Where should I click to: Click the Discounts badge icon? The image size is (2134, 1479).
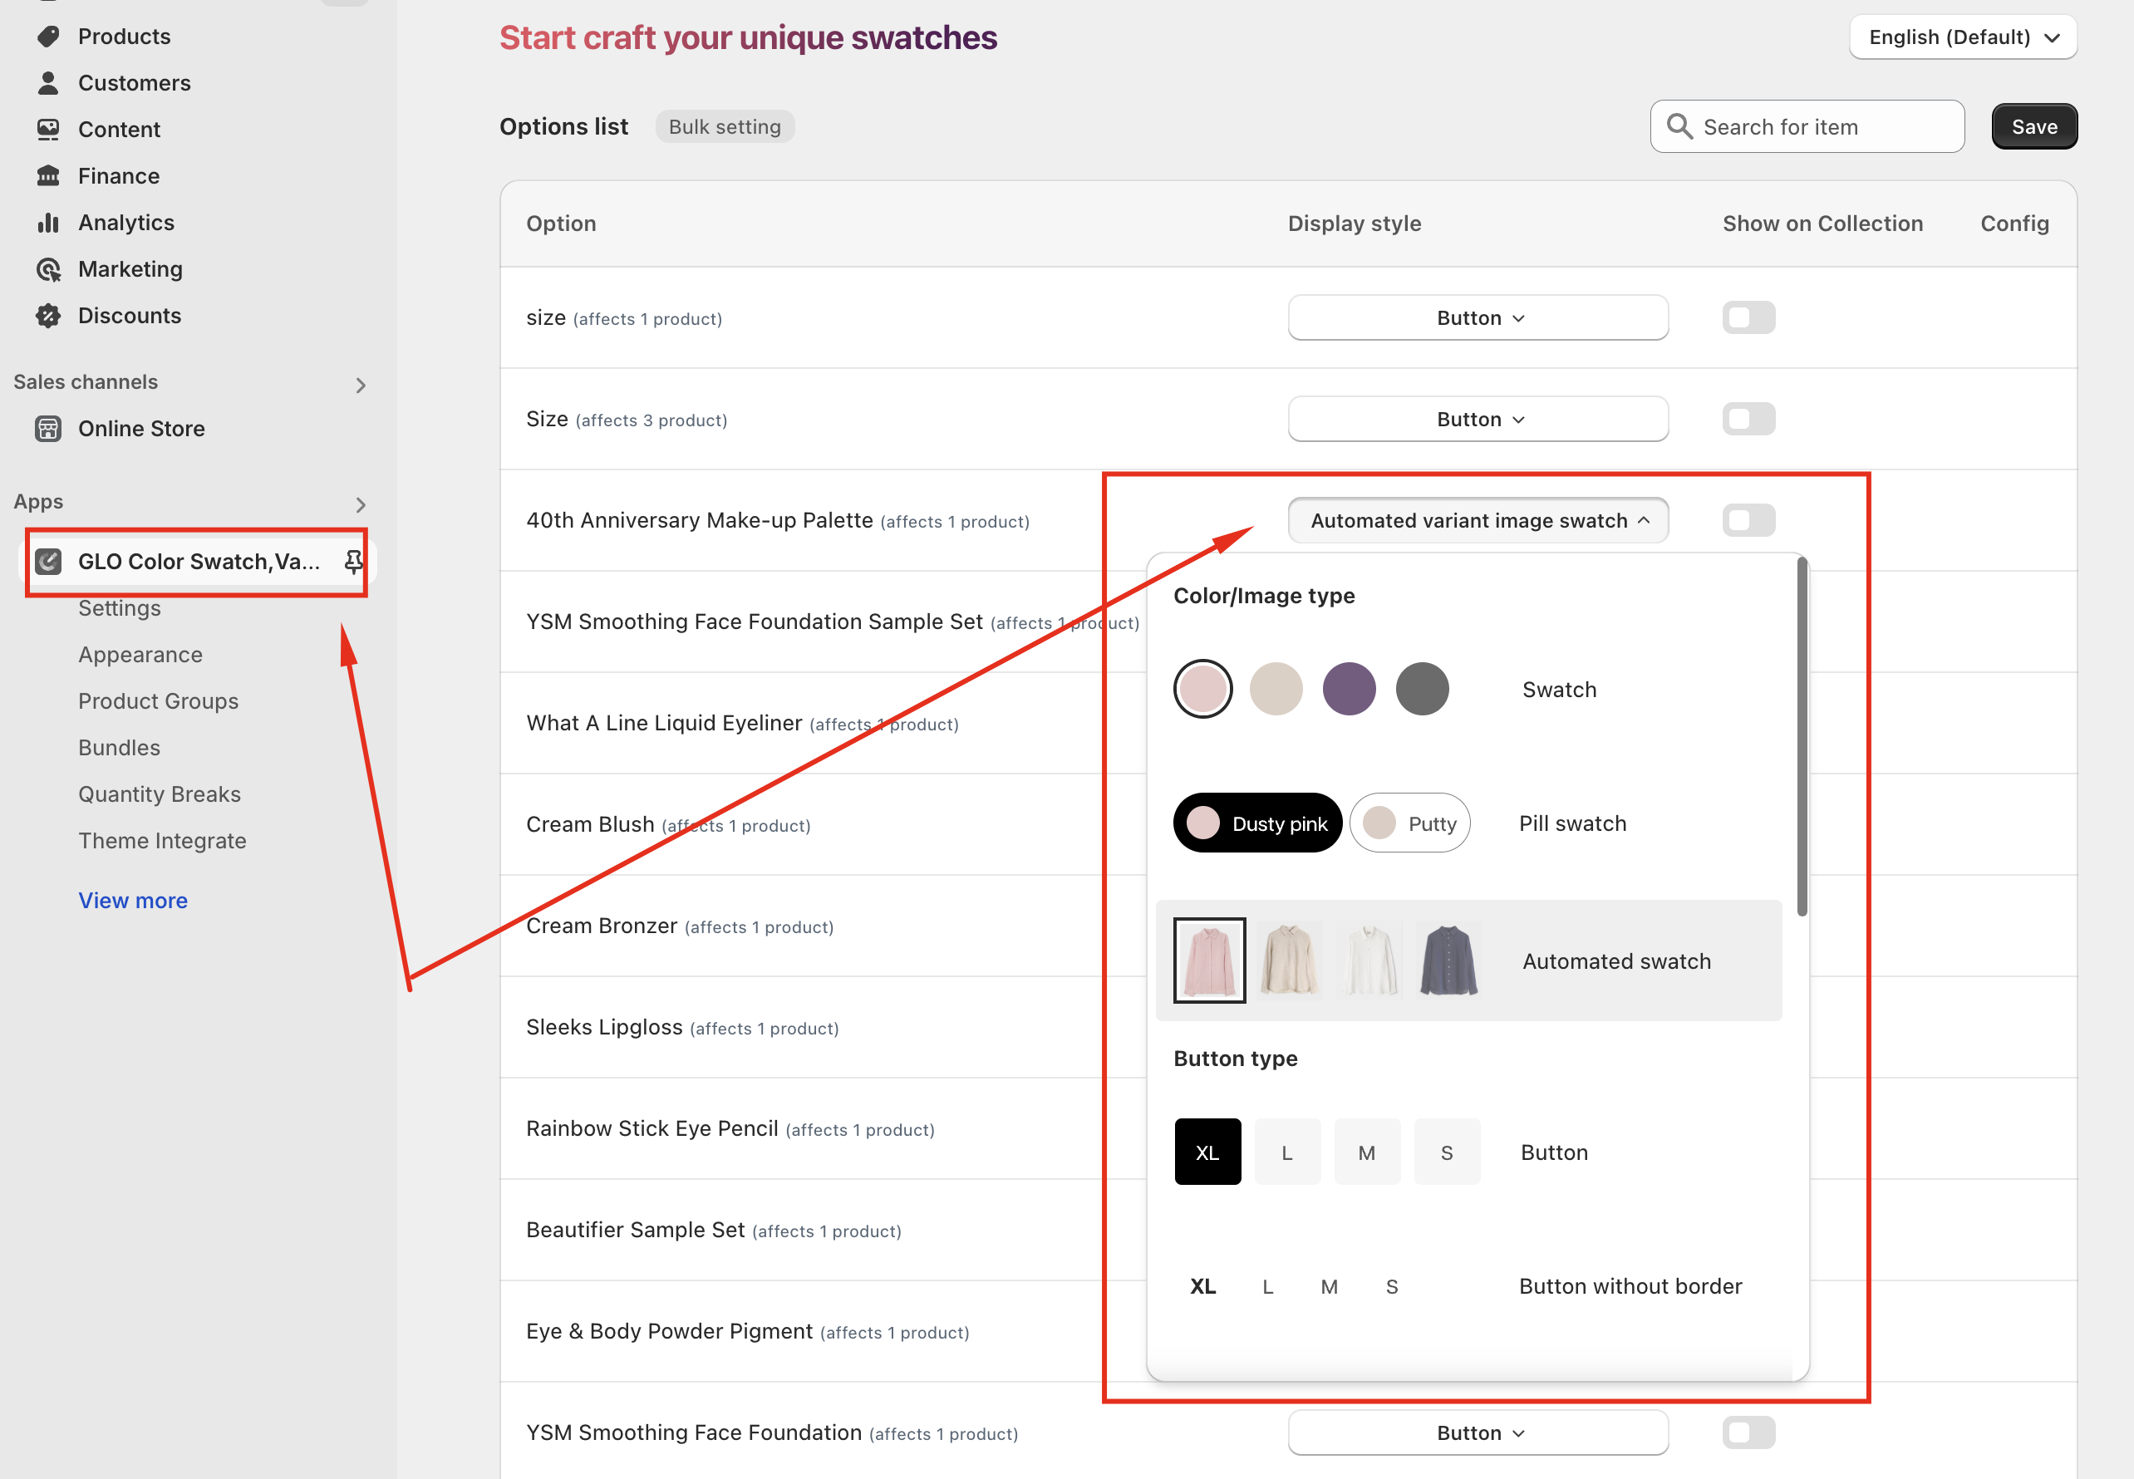(48, 315)
